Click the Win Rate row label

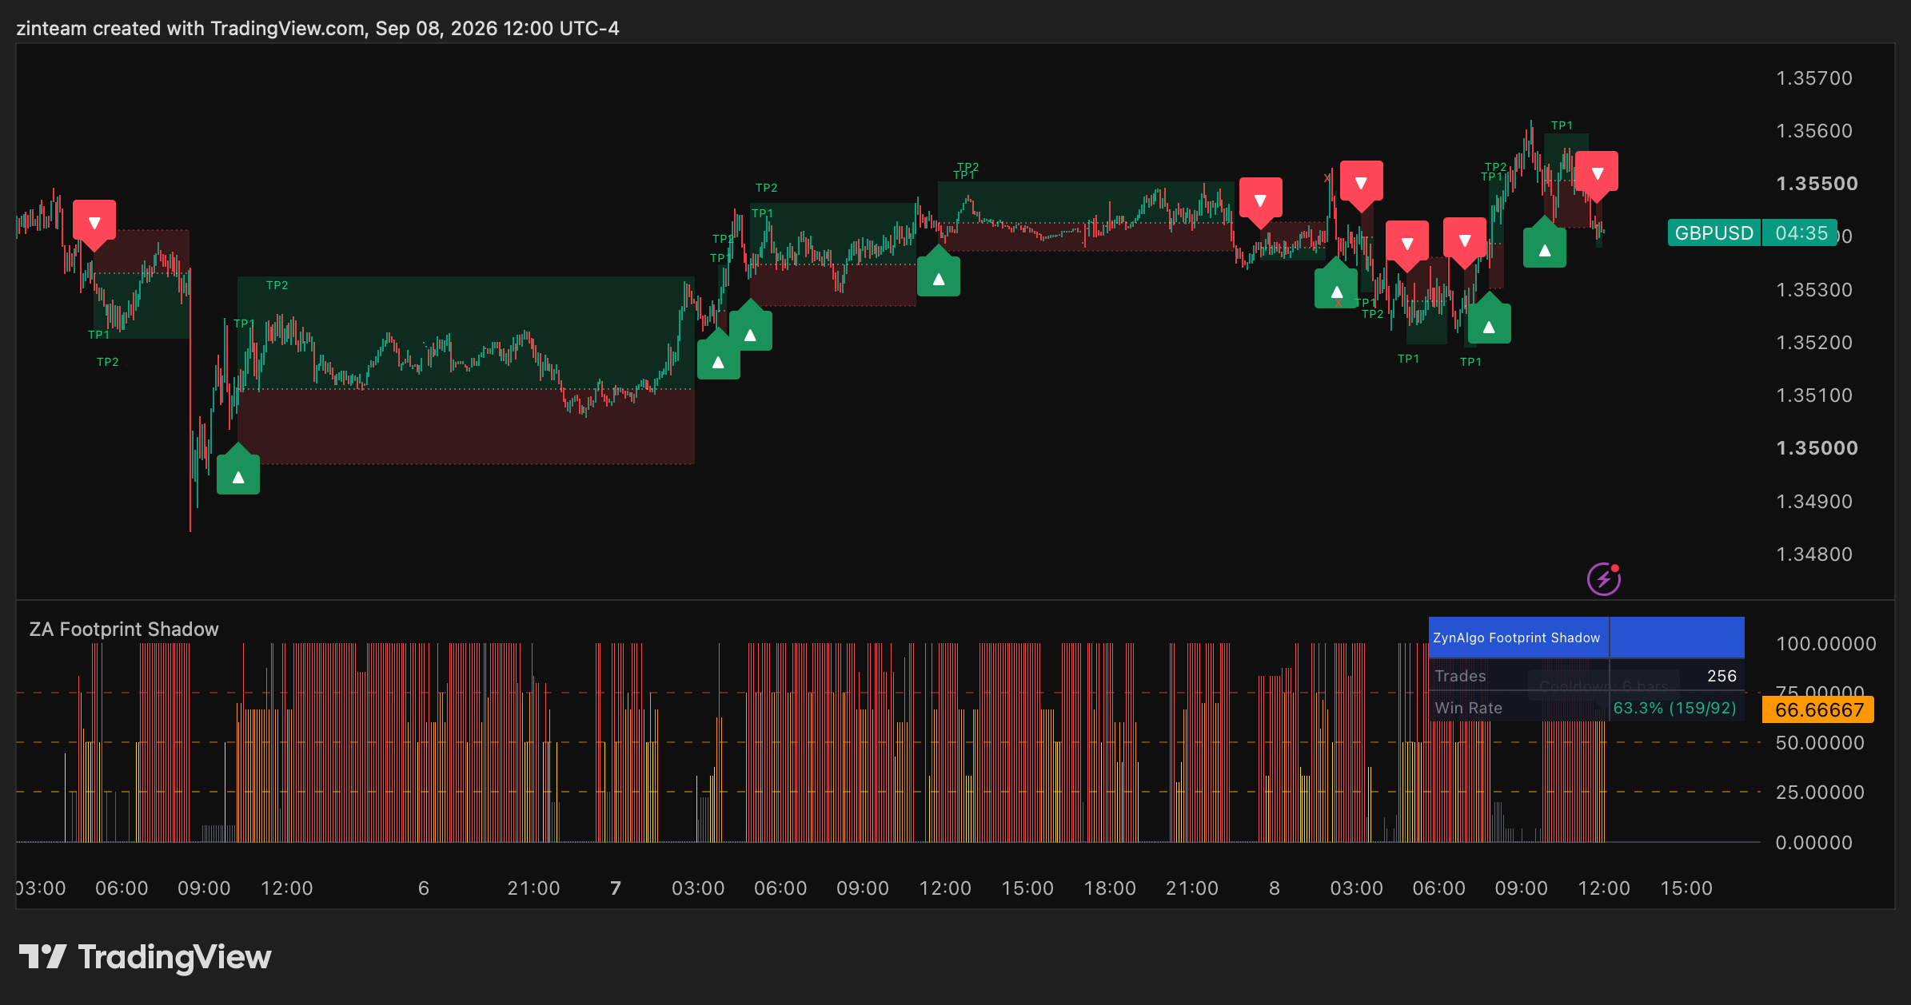pyautogui.click(x=1469, y=708)
